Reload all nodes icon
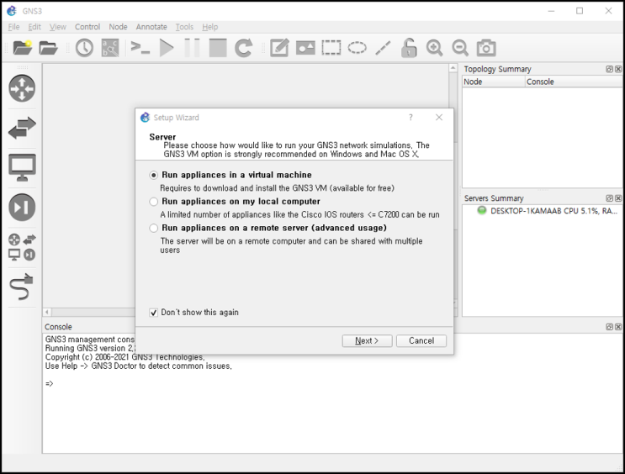 [x=244, y=48]
